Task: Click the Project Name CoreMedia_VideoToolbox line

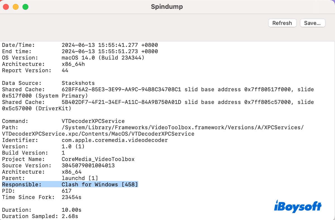Action: [68, 159]
